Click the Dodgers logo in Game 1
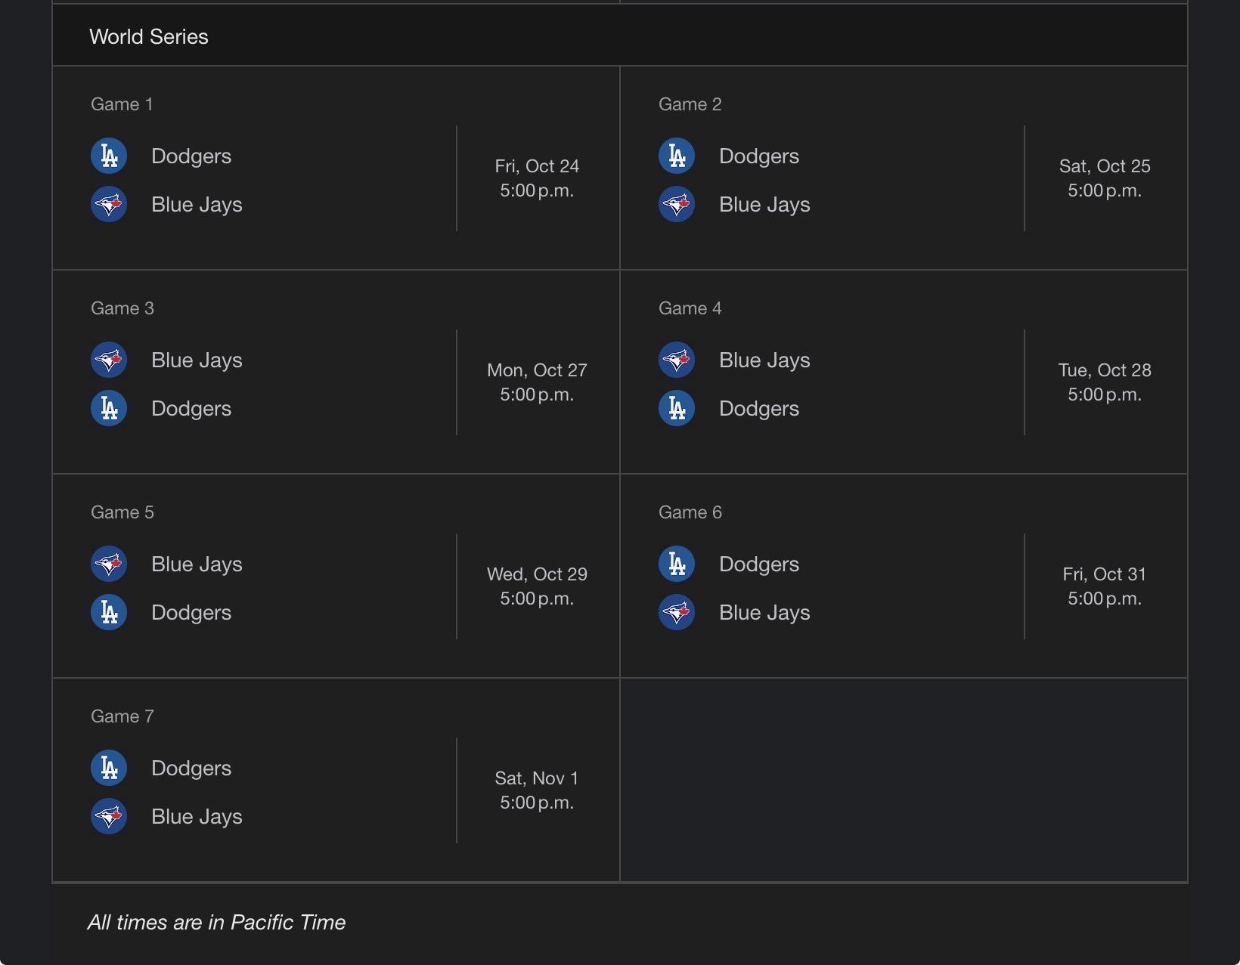 click(109, 156)
